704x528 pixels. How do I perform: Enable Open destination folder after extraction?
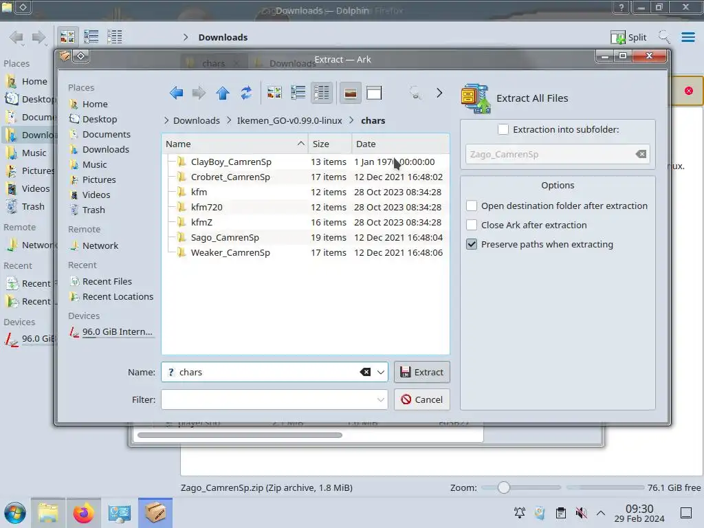472,206
